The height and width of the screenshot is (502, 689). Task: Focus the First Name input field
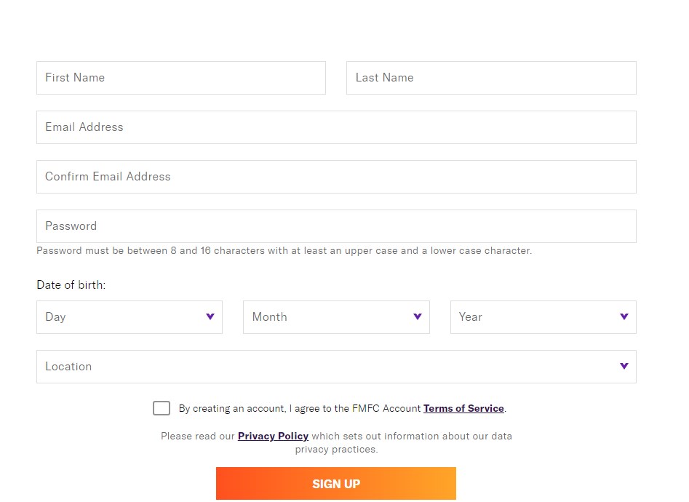[181, 78]
